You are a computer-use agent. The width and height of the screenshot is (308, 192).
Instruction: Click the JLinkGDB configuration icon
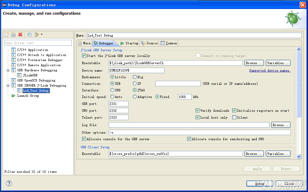(19, 75)
